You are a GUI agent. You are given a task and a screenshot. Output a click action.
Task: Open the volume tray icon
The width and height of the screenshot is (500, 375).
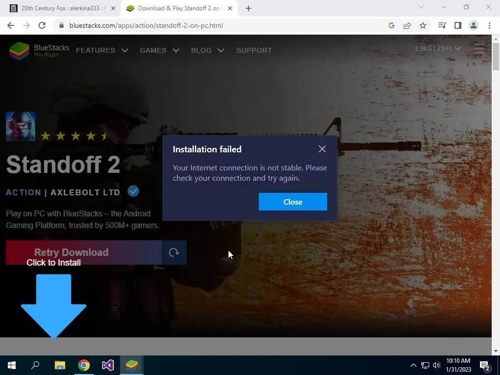click(437, 365)
